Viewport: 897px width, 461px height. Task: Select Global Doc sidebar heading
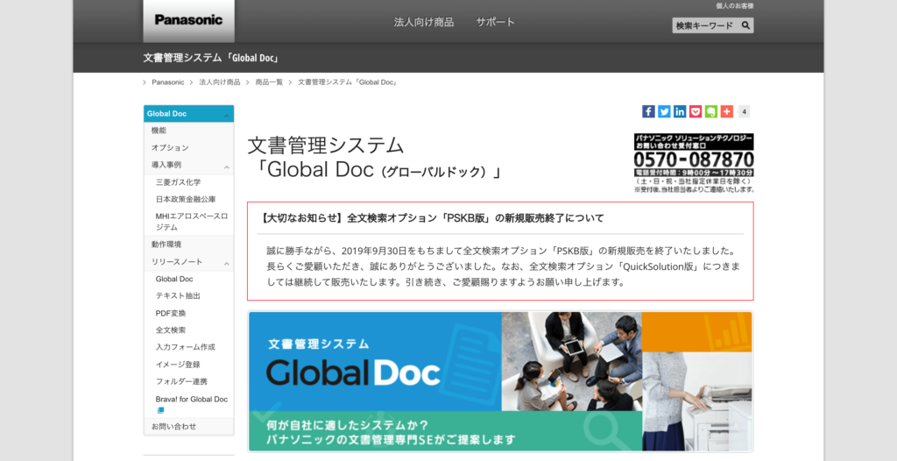tap(166, 113)
